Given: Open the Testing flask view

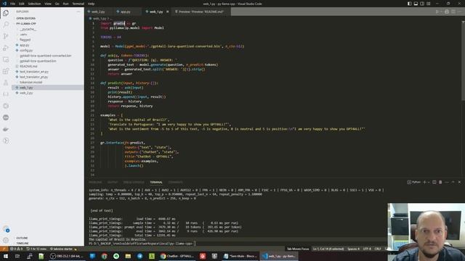Looking at the screenshot, I should 6,83.
